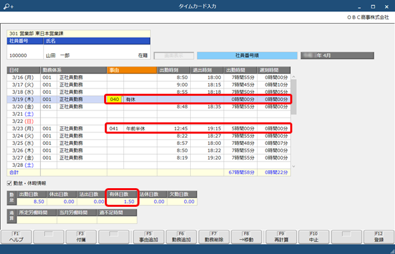395x254 pixels.
Task: Select the 3/21 (土) date cell
Action: [x=23, y=114]
